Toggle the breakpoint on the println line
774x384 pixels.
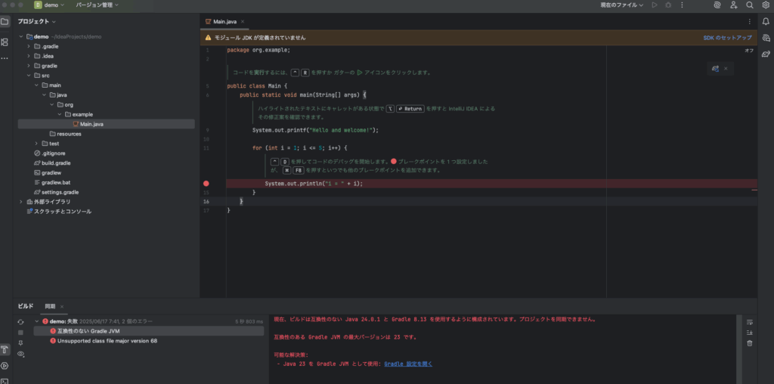(x=206, y=183)
